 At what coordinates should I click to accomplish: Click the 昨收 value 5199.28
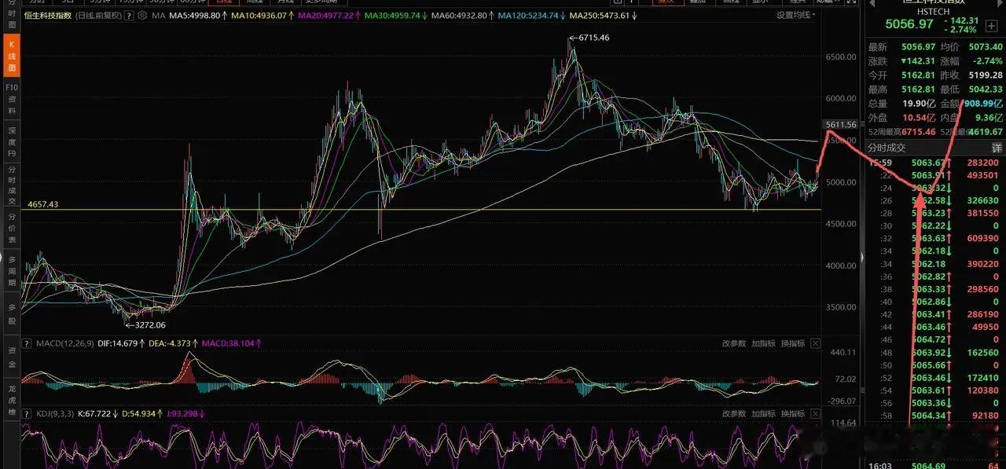[x=986, y=75]
